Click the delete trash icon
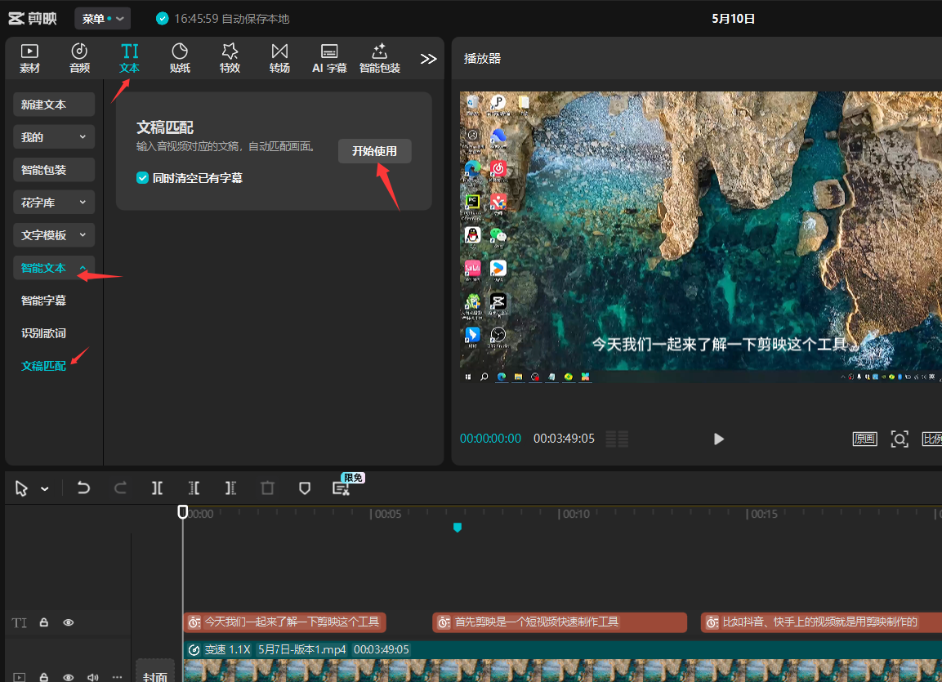This screenshot has width=942, height=682. 267,488
